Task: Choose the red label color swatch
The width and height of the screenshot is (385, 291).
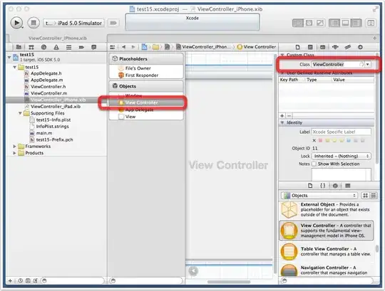Action: (320, 140)
